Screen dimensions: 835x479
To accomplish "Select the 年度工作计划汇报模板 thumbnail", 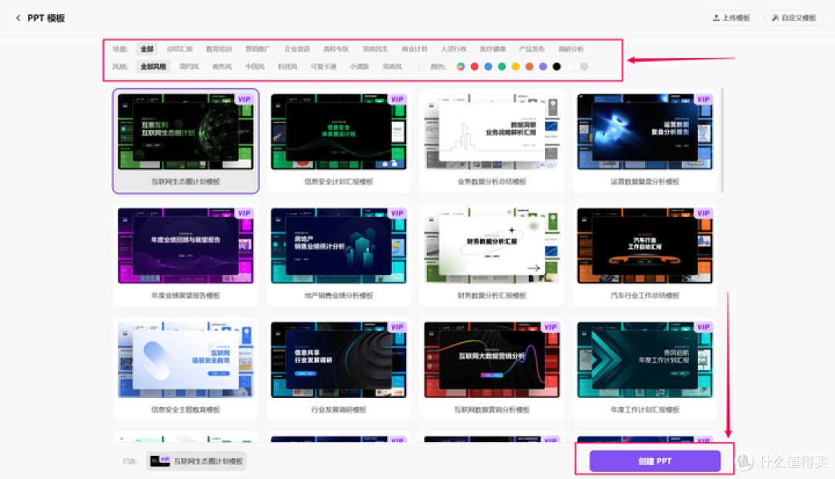I will tap(645, 360).
